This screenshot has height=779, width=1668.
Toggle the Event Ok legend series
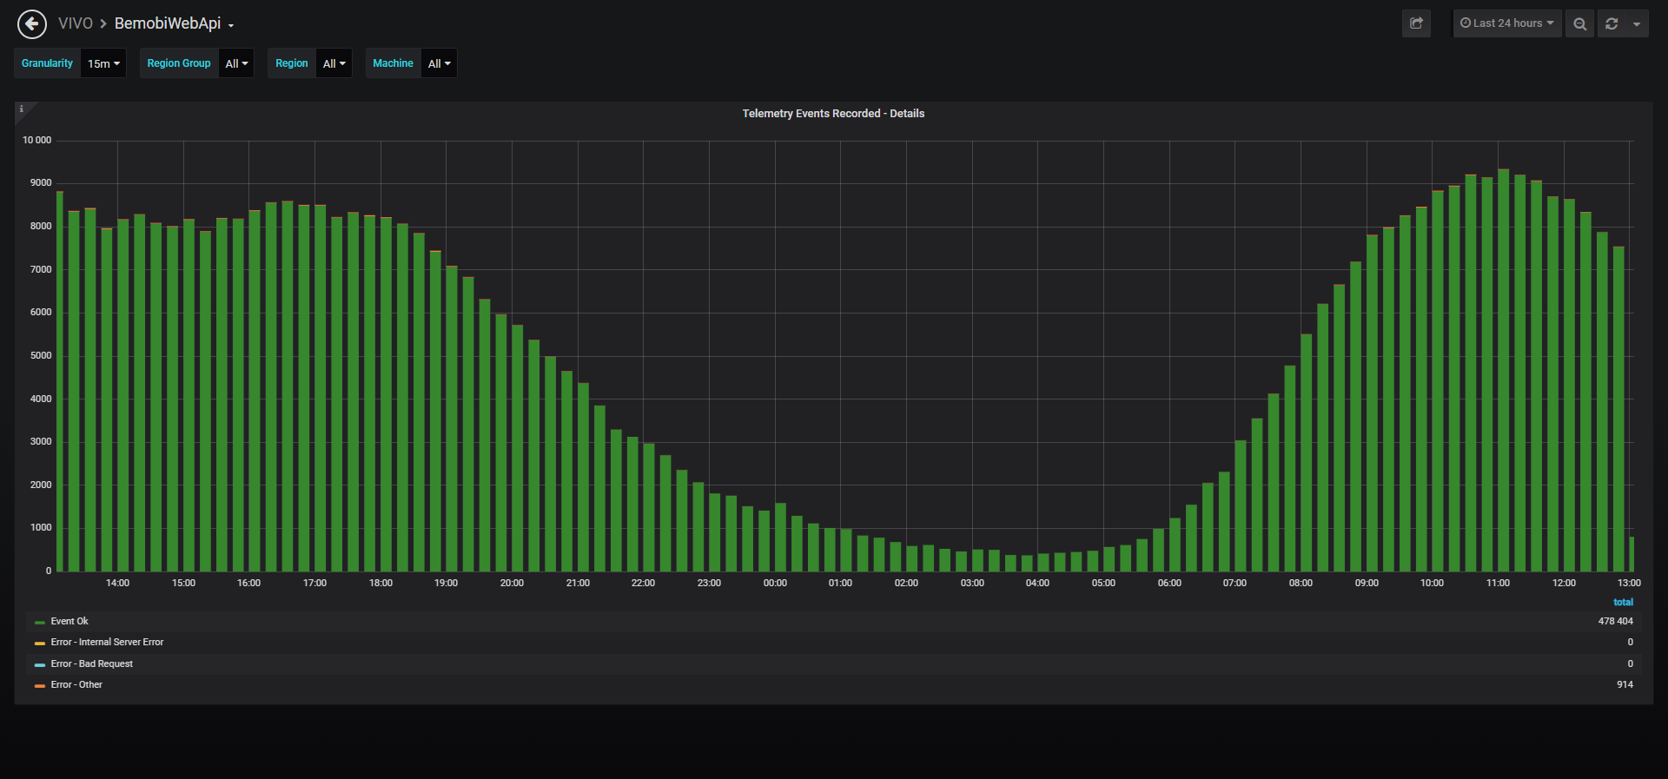click(69, 621)
